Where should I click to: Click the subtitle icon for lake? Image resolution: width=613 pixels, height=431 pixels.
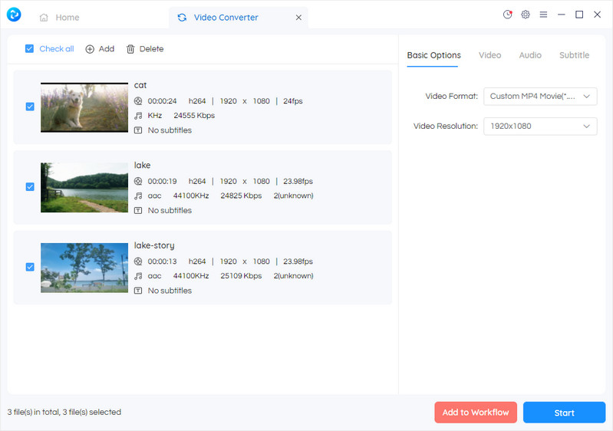[138, 211]
